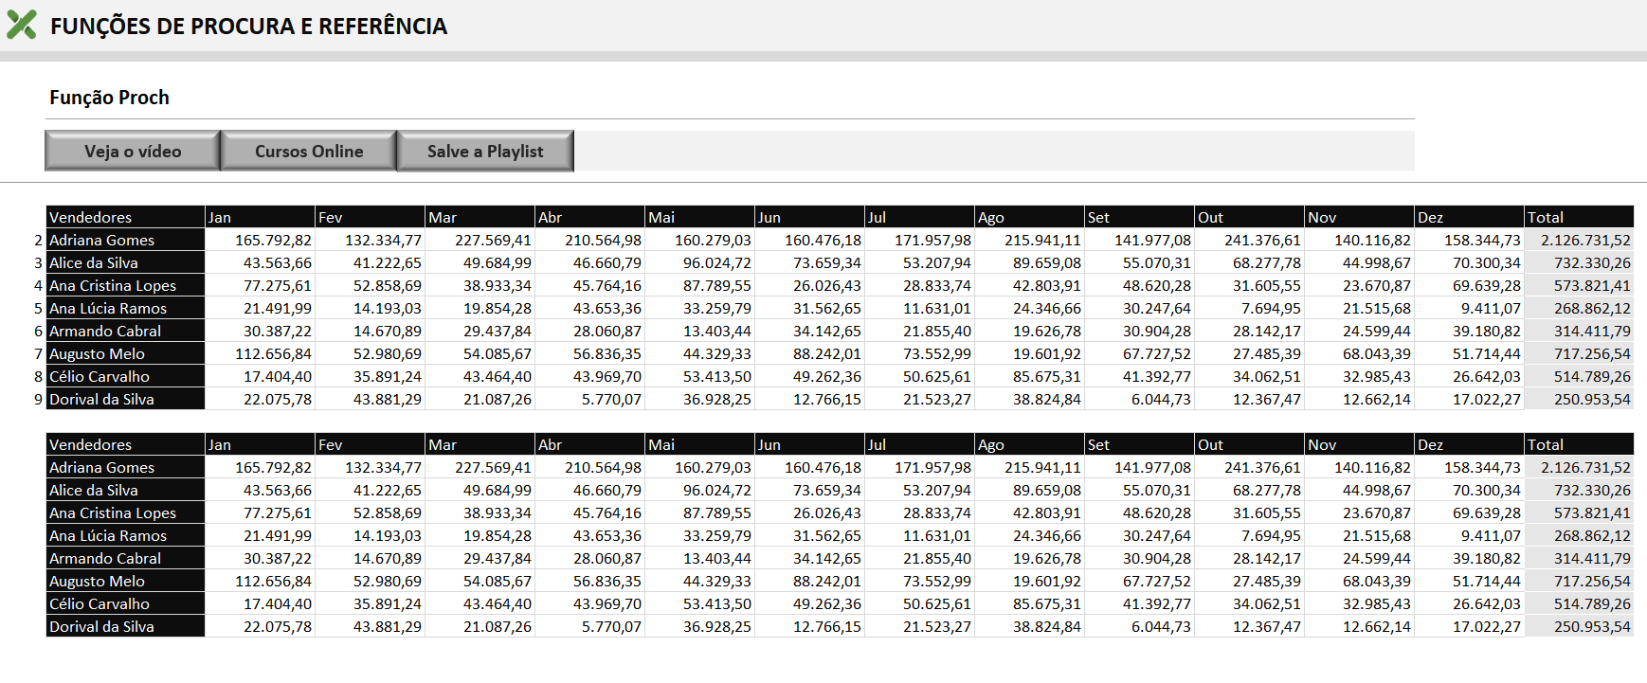This screenshot has width=1647, height=683.
Task: Select Adriana Gomes in row 2
Action: (x=125, y=240)
